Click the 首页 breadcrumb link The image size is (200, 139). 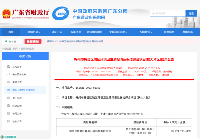15,49
